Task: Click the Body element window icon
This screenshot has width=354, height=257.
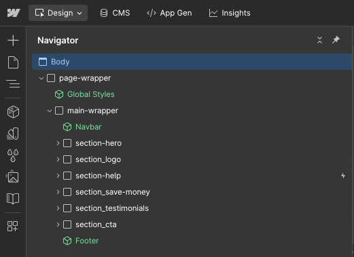Action: coord(43,62)
